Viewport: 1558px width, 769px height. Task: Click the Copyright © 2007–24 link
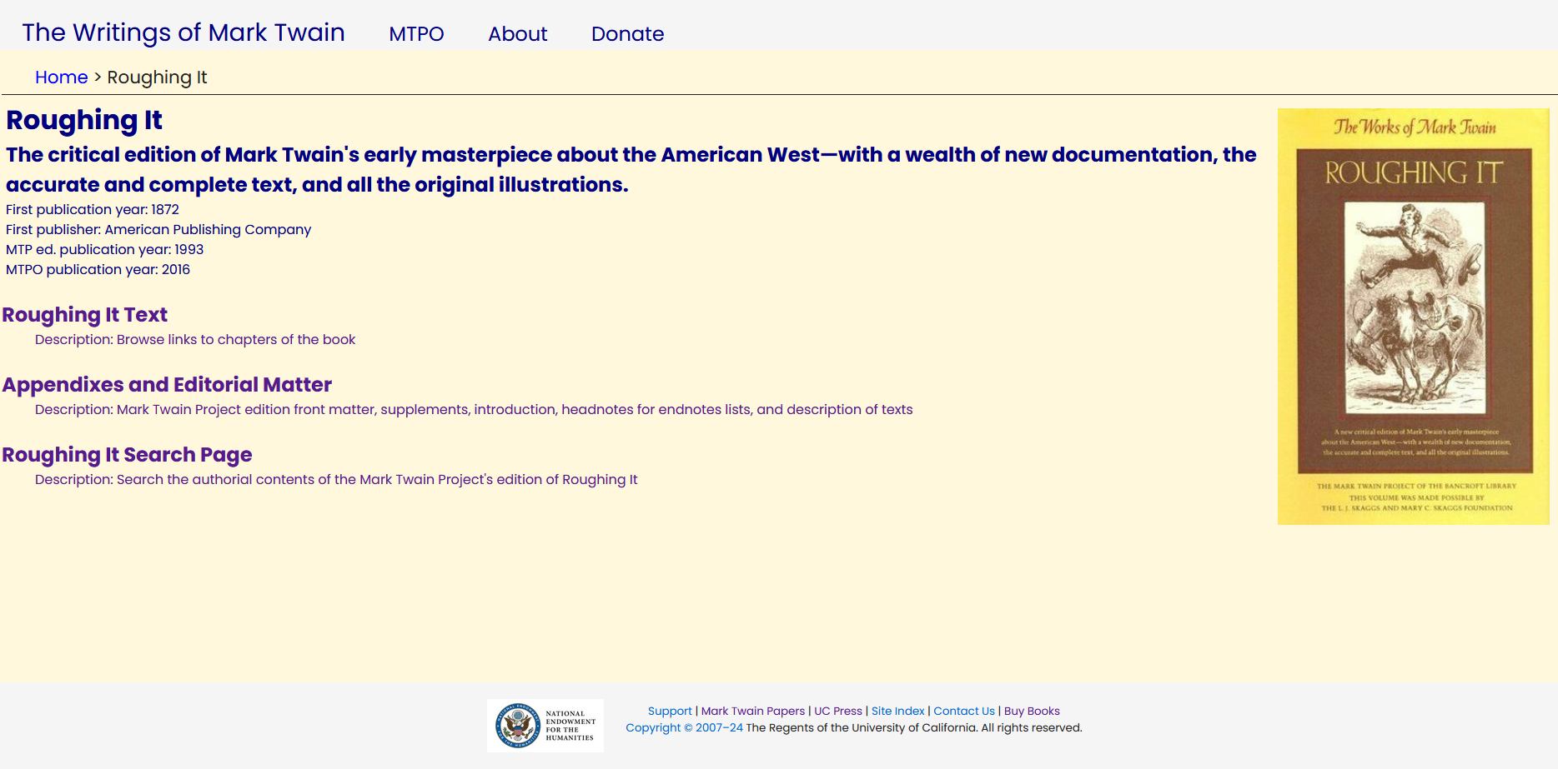click(684, 727)
